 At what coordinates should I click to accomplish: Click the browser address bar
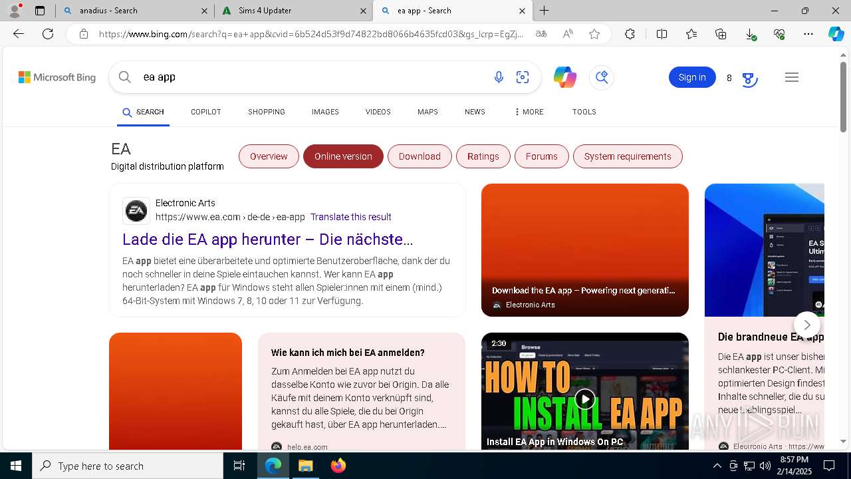(x=311, y=34)
